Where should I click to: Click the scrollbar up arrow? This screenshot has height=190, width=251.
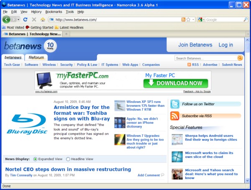point(247,40)
